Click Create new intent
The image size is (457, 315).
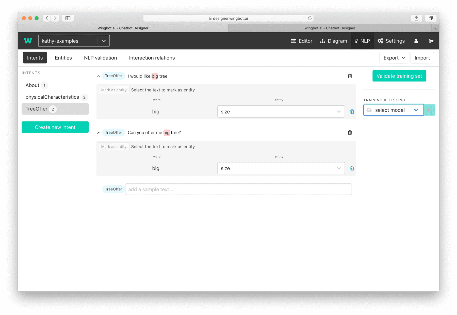coord(55,127)
